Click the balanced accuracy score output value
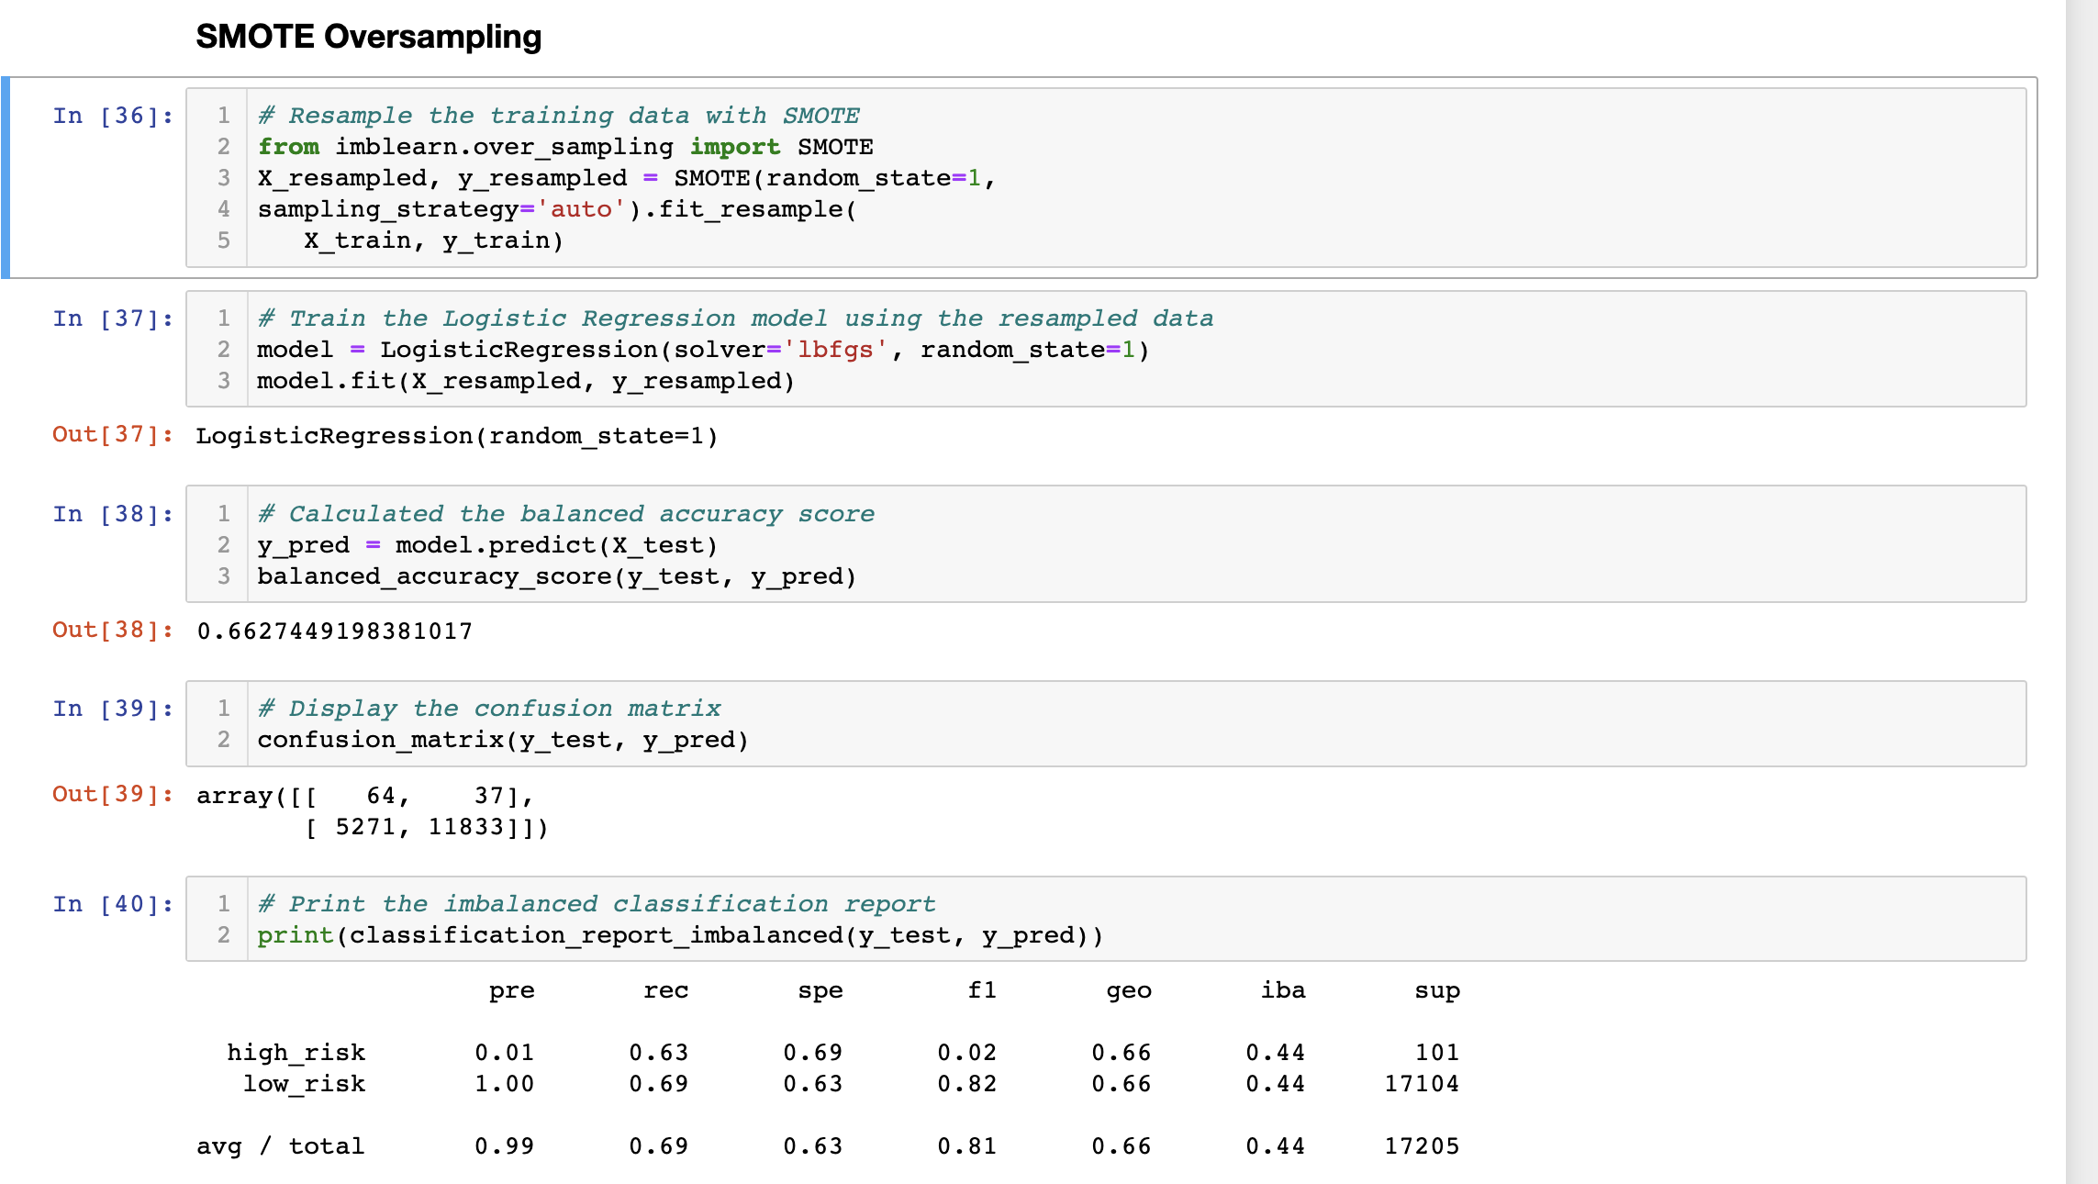 pyautogui.click(x=332, y=631)
